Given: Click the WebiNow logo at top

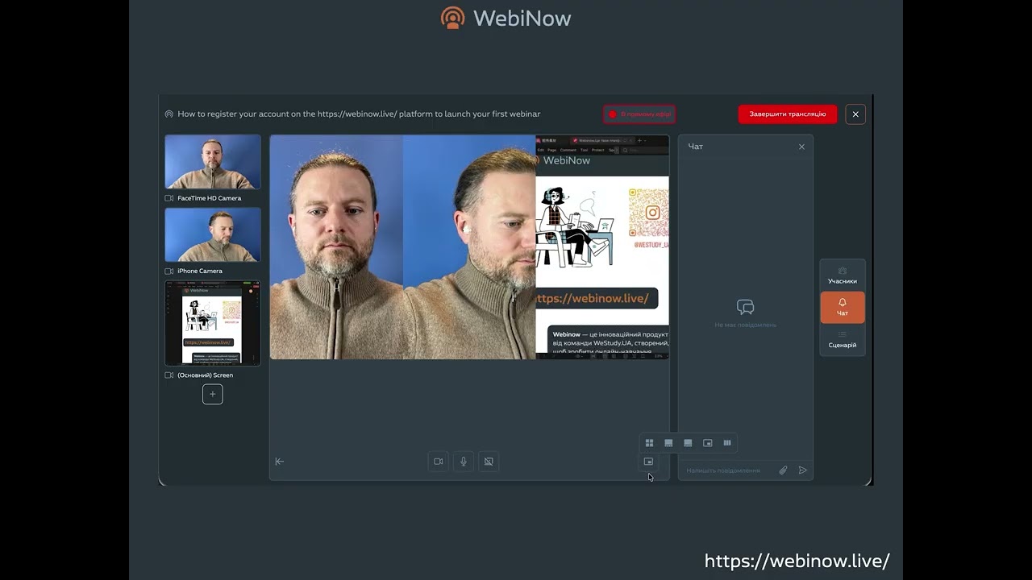Looking at the screenshot, I should pos(506,18).
